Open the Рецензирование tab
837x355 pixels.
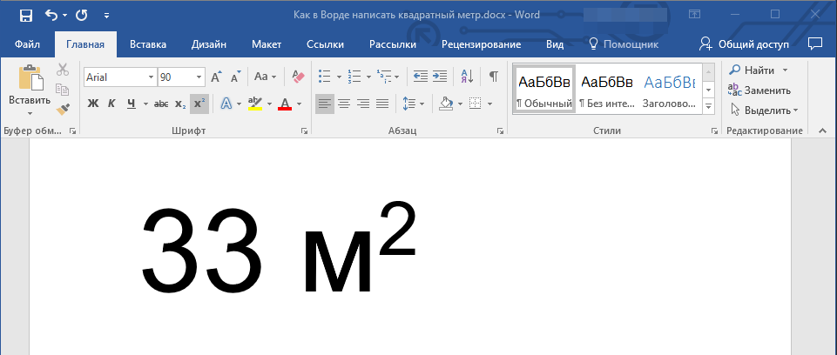[x=481, y=44]
